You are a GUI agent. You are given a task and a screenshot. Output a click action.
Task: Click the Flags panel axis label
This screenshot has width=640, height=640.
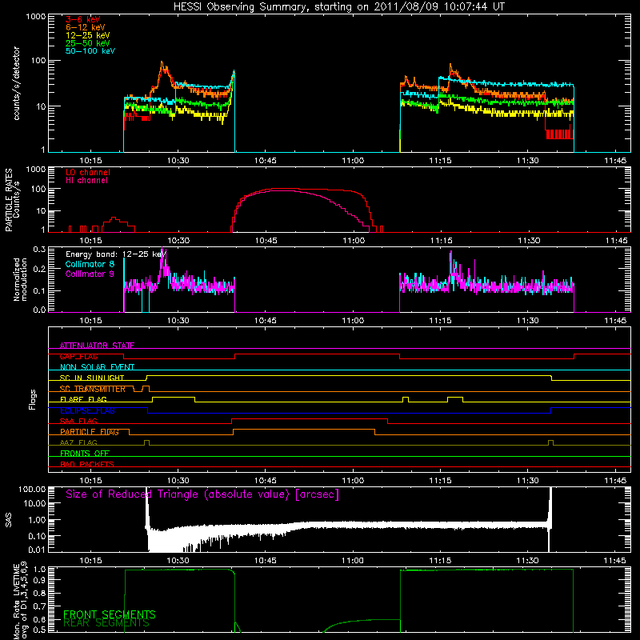point(32,399)
